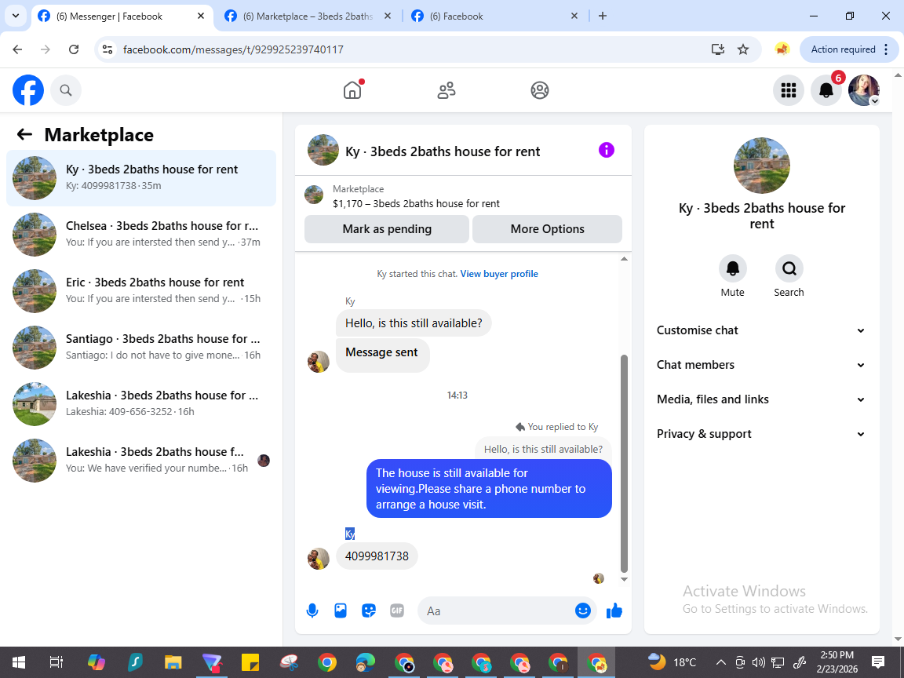904x678 pixels.
Task: Click the Action required button
Action: click(x=842, y=49)
